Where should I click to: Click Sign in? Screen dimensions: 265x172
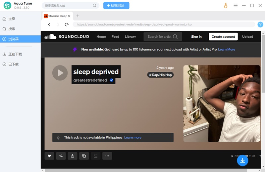[x=196, y=37]
